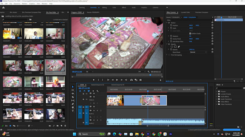245x137 pixels.
Task: Open the Sequence menu
Action: (17, 4)
